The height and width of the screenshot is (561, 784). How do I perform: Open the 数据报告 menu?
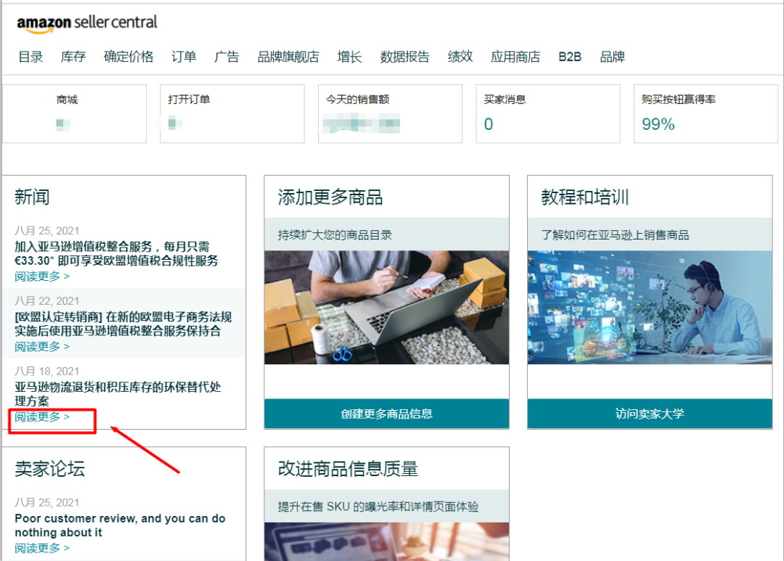coord(404,57)
